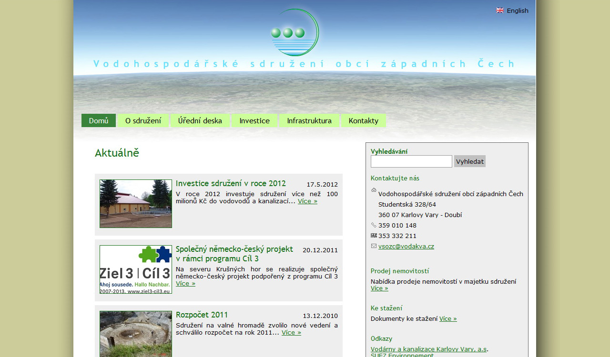Click the telephone icon beside 359 010 148

[374, 225]
